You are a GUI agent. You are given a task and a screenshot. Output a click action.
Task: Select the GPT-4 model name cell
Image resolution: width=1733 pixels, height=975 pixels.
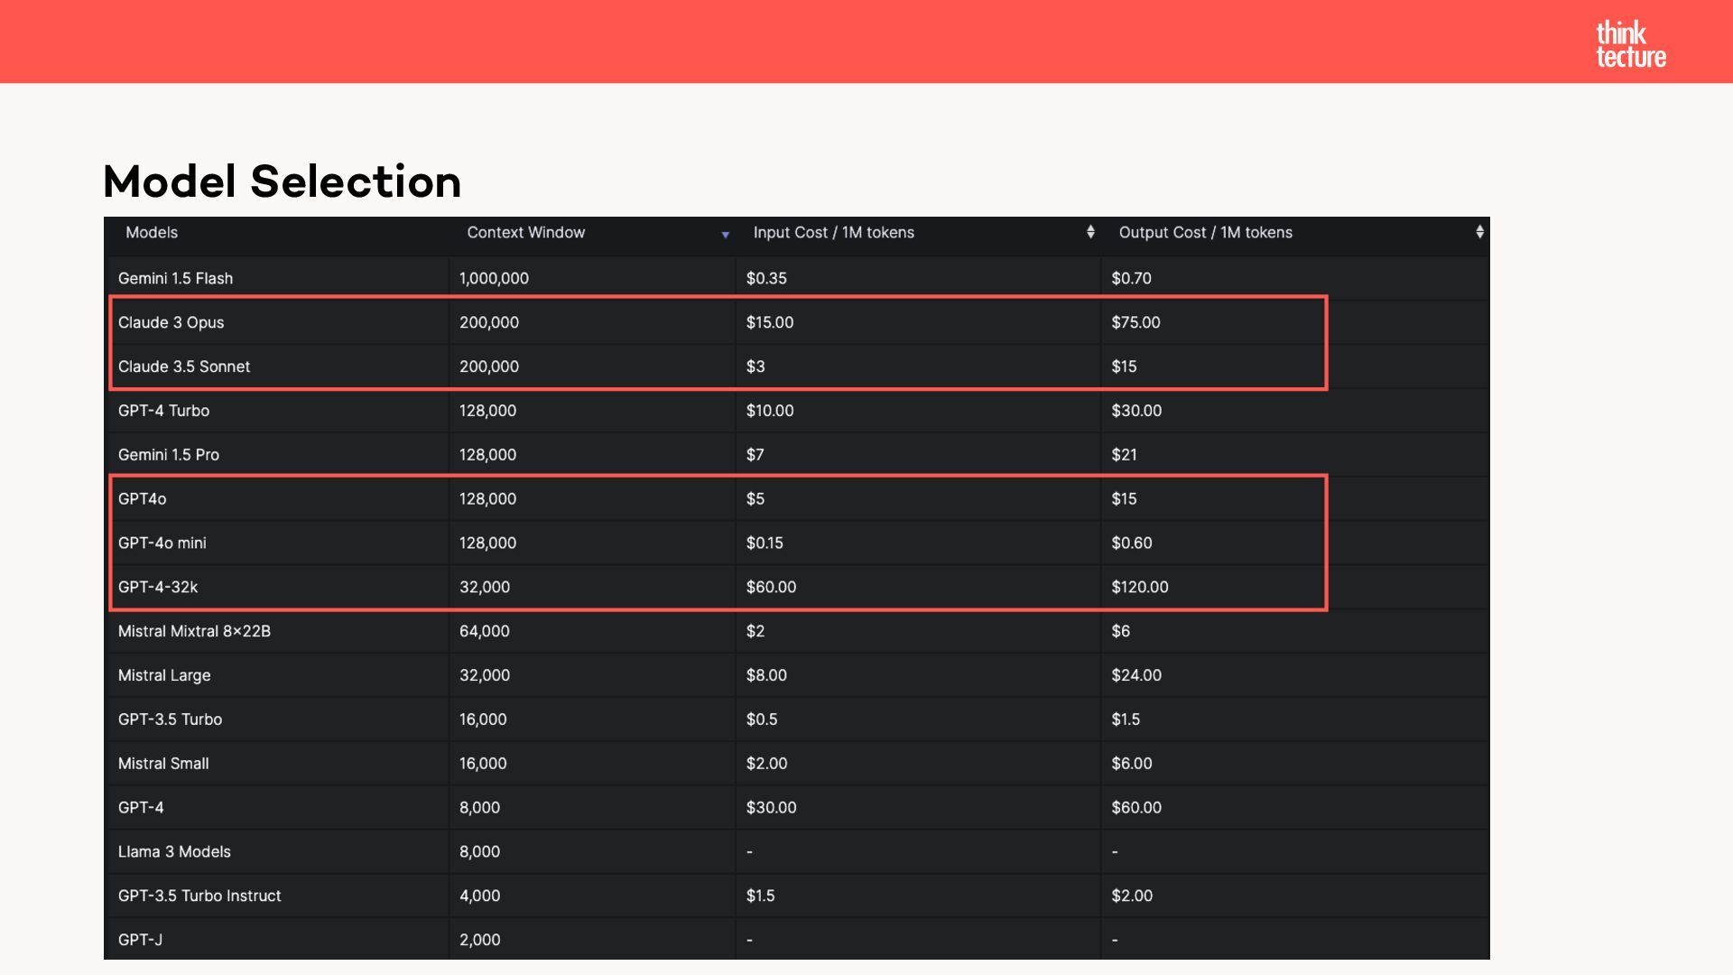tap(141, 808)
